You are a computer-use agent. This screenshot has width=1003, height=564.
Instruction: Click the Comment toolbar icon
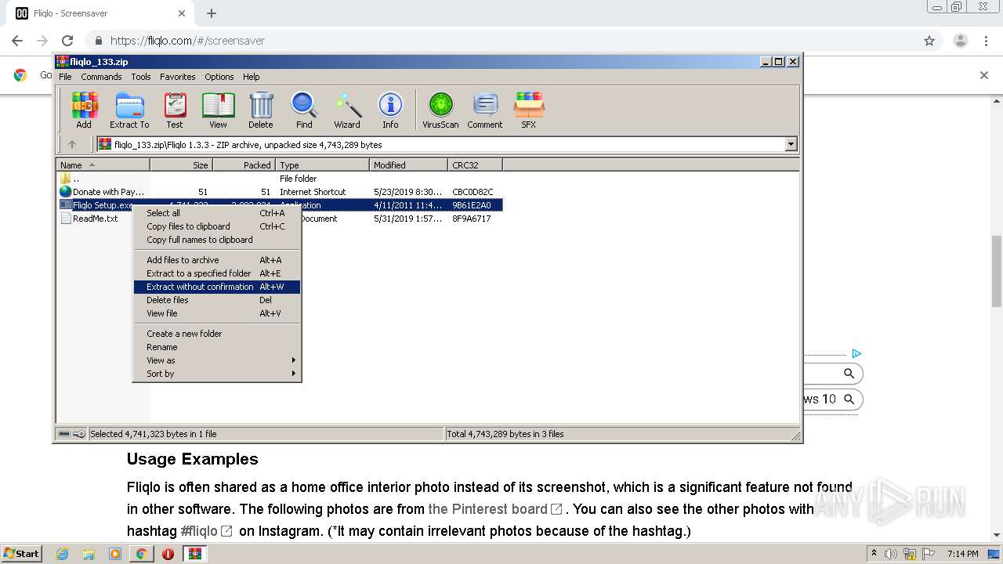point(485,110)
